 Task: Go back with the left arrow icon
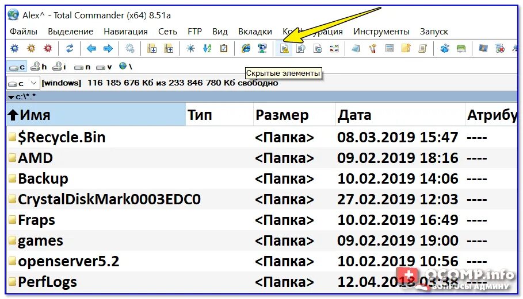coord(91,49)
